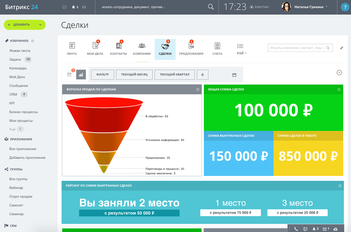The image size is (351, 232).
Task: Click the CRM company/contact search field
Action: click(x=297, y=48)
